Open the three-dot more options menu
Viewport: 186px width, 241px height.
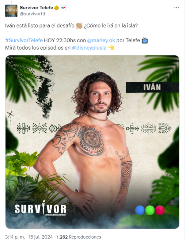click(x=176, y=8)
